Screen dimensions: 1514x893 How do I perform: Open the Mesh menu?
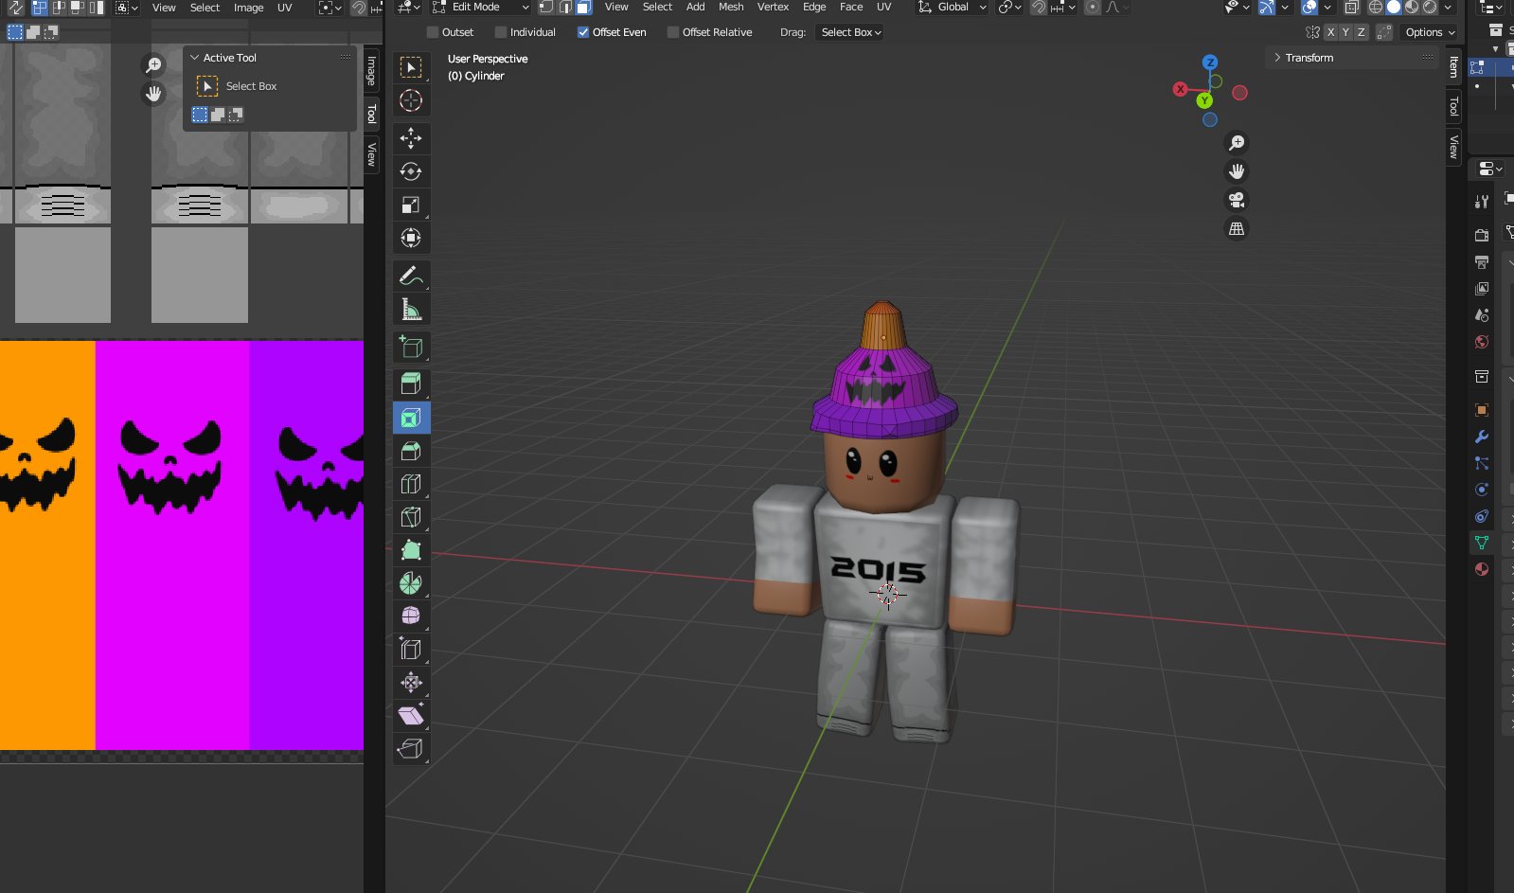pyautogui.click(x=731, y=7)
